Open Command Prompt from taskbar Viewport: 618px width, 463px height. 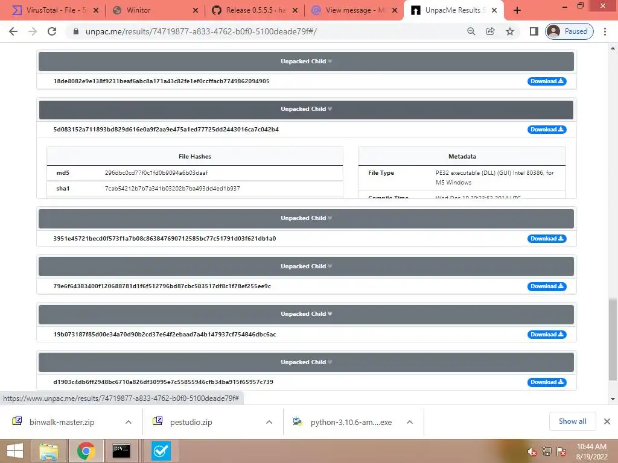(121, 451)
